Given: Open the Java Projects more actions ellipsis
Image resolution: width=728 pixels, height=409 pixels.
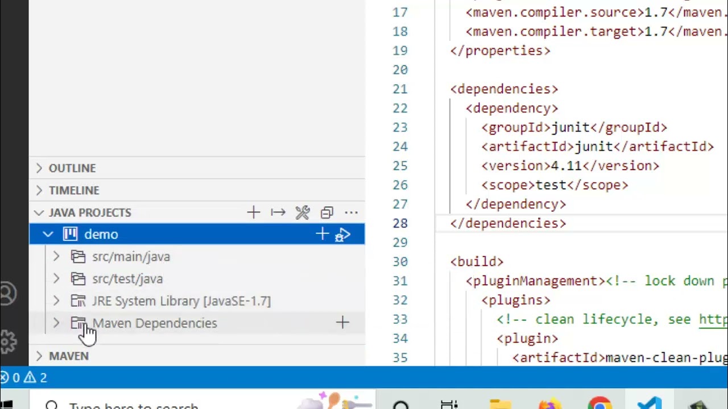Looking at the screenshot, I should tap(351, 212).
